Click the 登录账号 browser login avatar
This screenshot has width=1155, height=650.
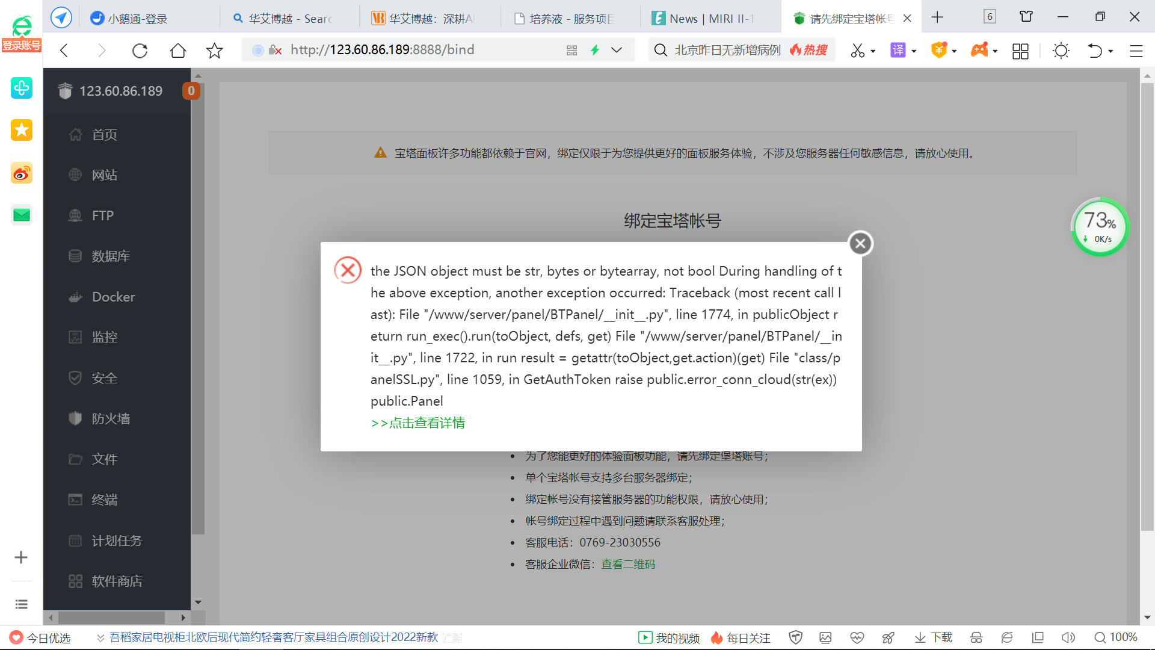pyautogui.click(x=22, y=34)
